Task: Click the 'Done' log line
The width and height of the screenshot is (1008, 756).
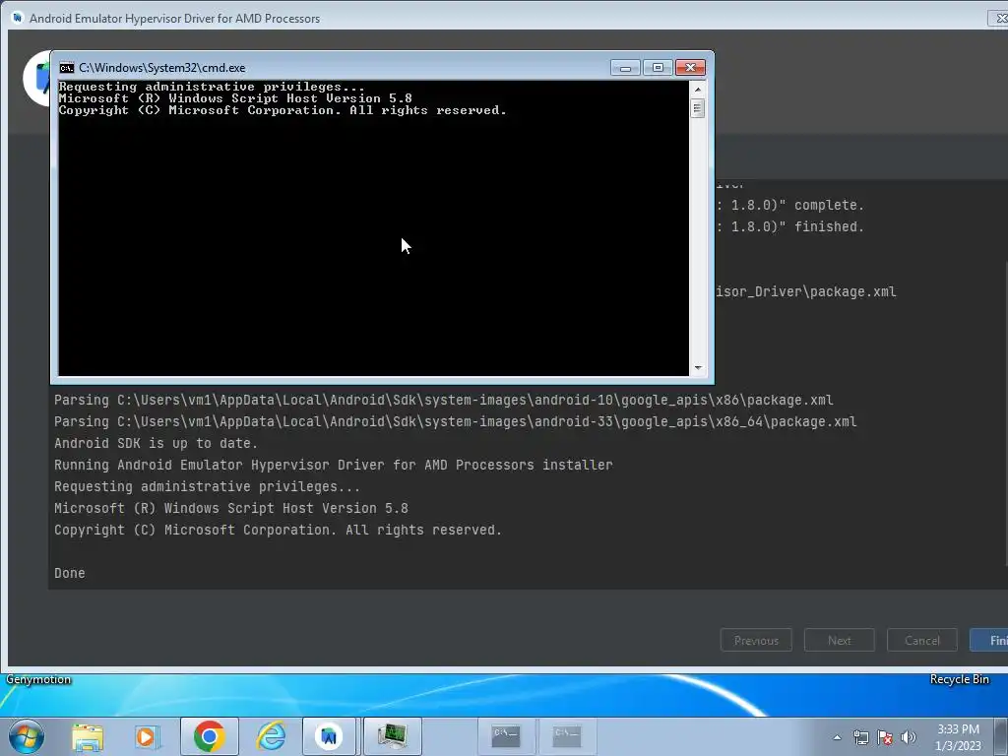Action: click(x=70, y=573)
